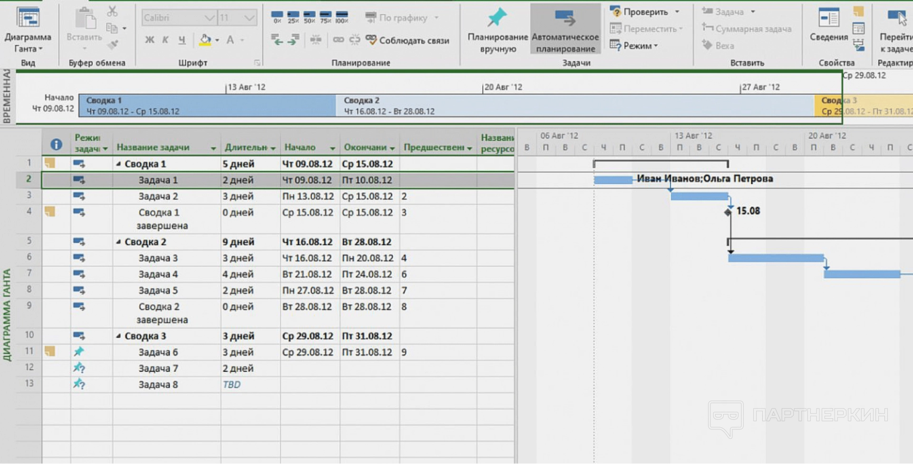This screenshot has height=464, width=913.
Task: Toggle bold Ж formatting
Action: (x=149, y=40)
